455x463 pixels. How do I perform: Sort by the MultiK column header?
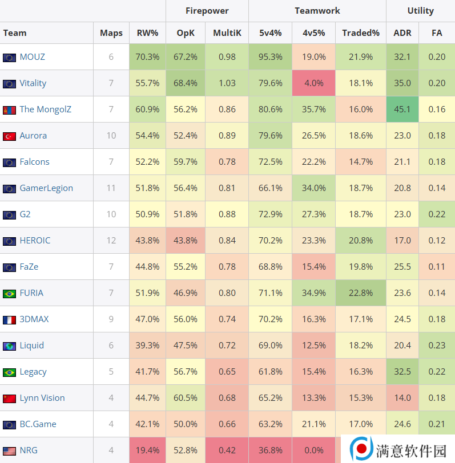point(227,33)
